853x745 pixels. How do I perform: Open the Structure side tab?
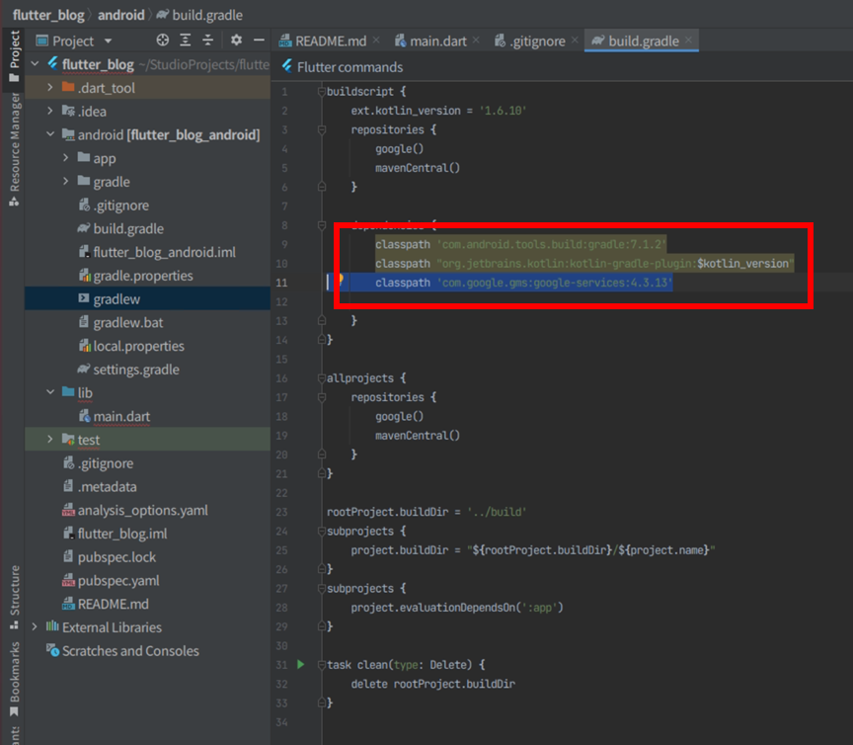pyautogui.click(x=14, y=598)
